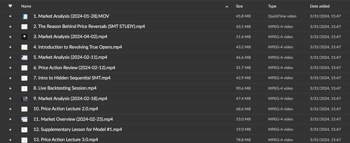Select the 31.7 MB size cell
Image resolution: width=350 pixels, height=143 pixels.
243,68
